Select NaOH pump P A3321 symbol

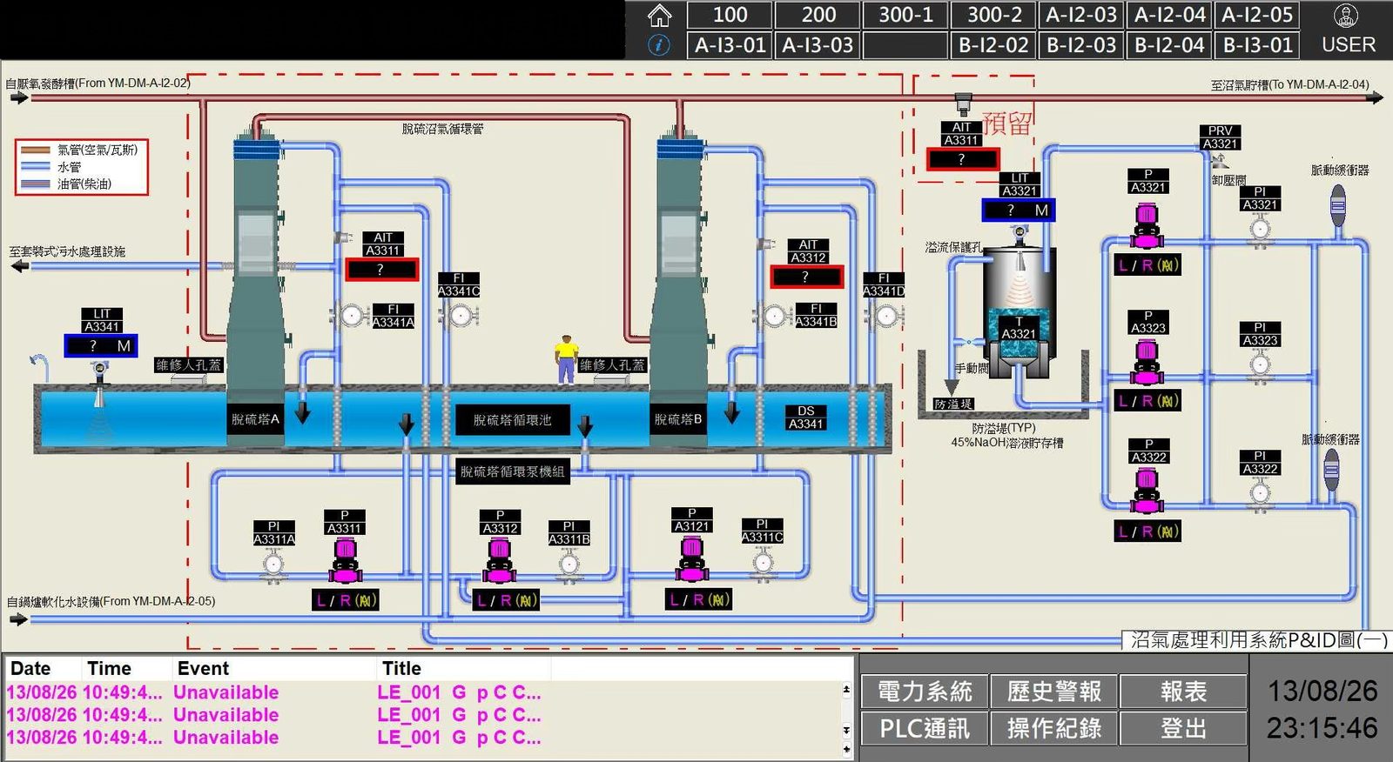pyautogui.click(x=1147, y=224)
